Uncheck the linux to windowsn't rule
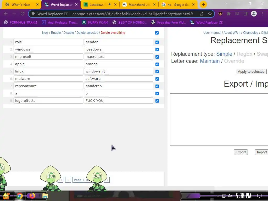The height and width of the screenshot is (201, 268). click(x=157, y=72)
